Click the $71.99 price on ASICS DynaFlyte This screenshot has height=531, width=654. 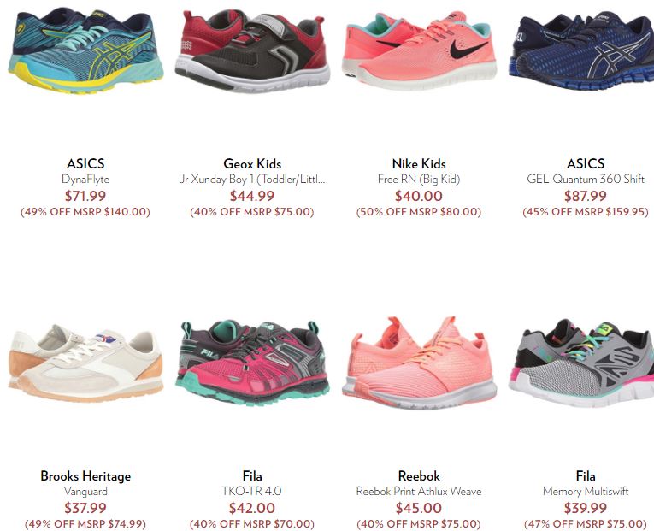click(85, 196)
